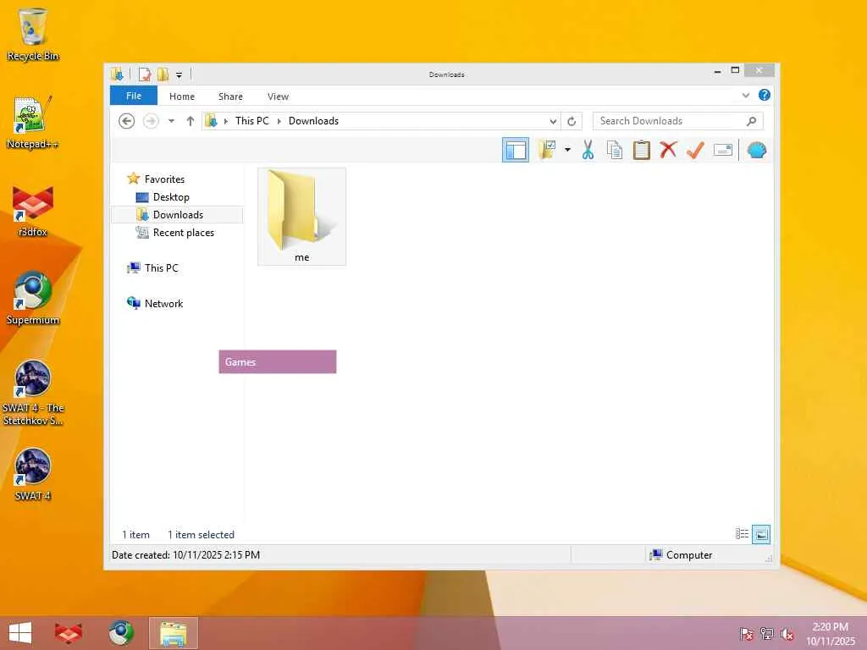The image size is (867, 650).
Task: Open the File menu tab
Action: click(x=134, y=96)
